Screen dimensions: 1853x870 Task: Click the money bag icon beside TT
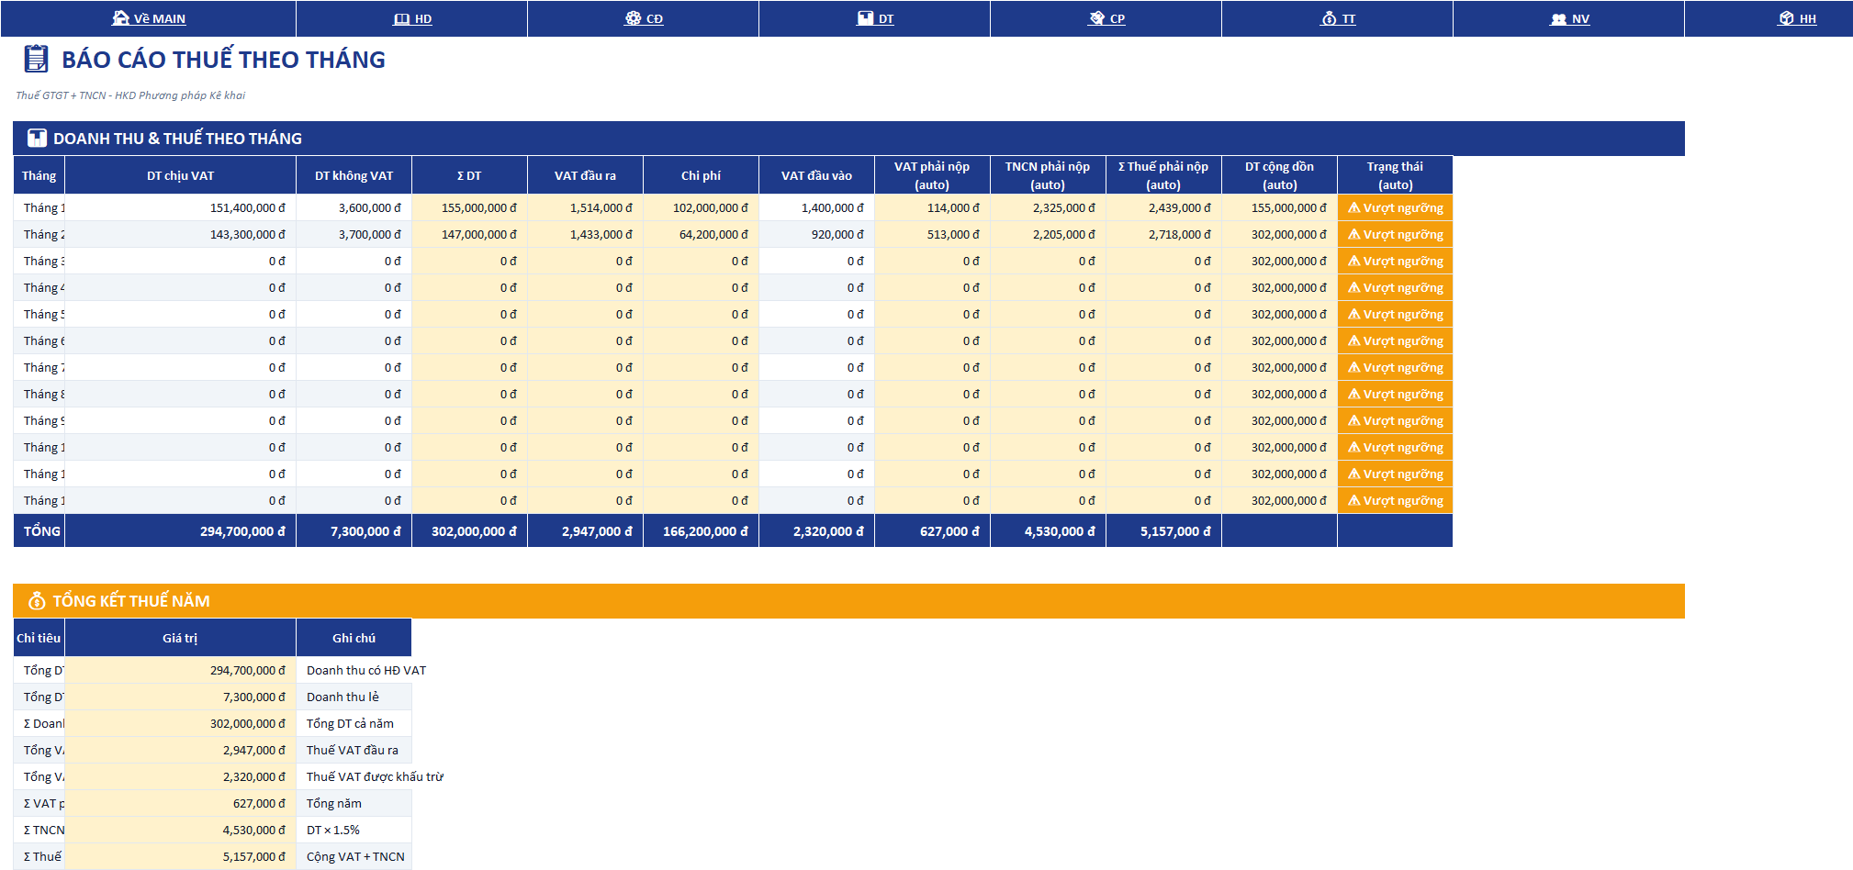tap(1329, 17)
